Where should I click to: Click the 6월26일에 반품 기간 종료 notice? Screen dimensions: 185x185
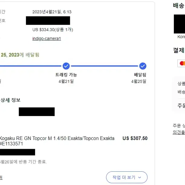[x=23, y=162]
